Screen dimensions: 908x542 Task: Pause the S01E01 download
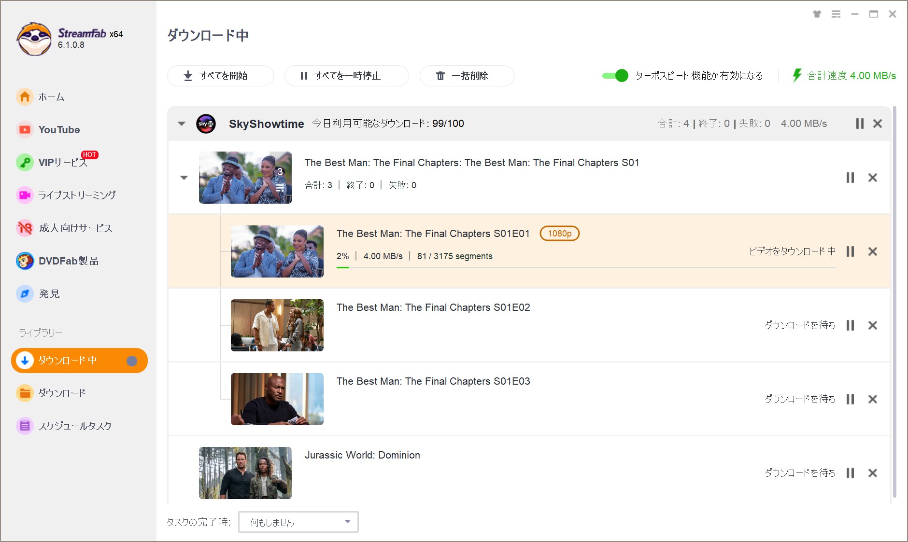click(x=850, y=251)
